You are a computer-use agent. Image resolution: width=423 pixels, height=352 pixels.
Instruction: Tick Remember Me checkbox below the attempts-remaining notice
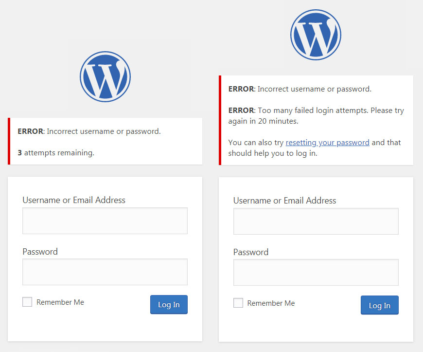(x=27, y=302)
